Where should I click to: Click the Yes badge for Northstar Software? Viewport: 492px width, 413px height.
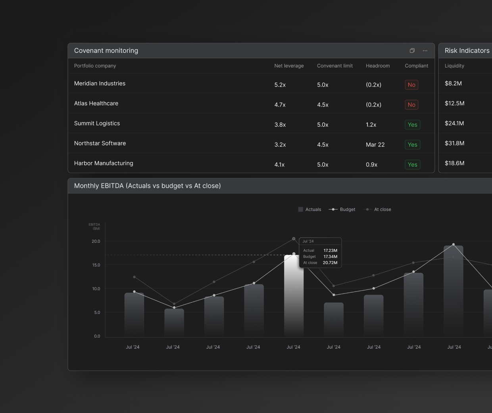coord(412,145)
